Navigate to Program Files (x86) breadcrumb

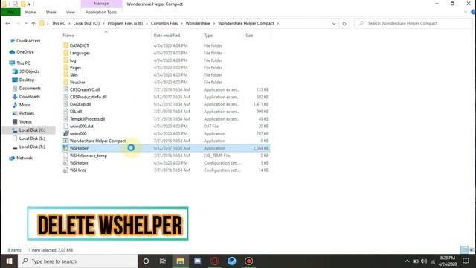pyautogui.click(x=125, y=23)
